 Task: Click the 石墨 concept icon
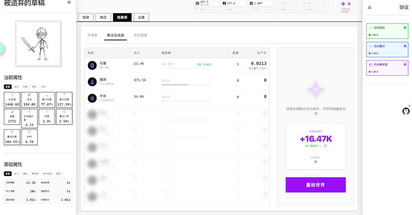pyautogui.click(x=92, y=65)
